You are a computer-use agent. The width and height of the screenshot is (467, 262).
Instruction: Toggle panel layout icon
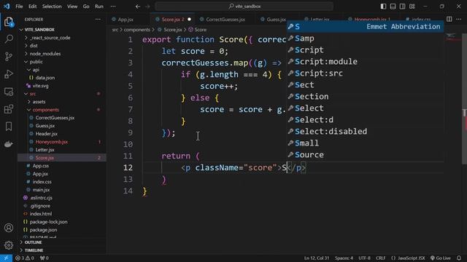(x=393, y=7)
